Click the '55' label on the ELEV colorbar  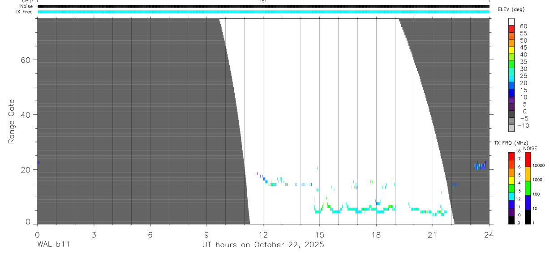point(524,34)
